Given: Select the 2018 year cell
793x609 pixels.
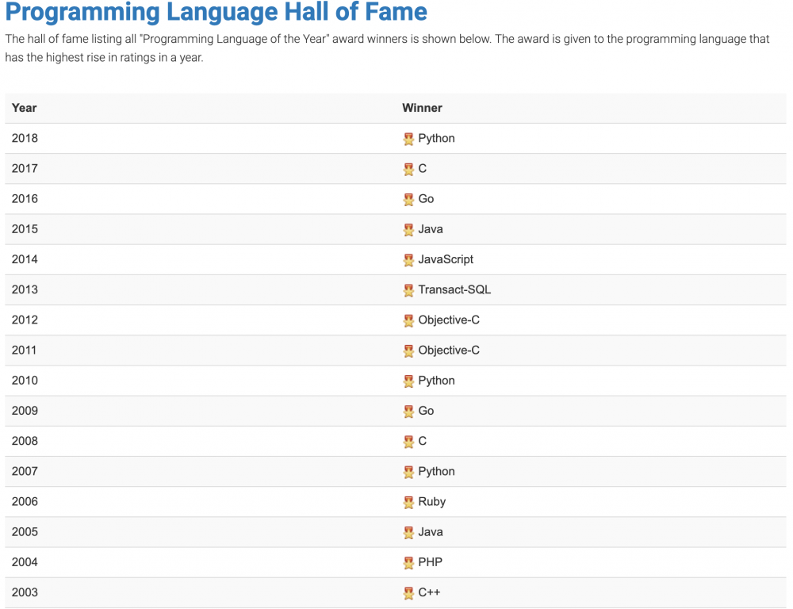Looking at the screenshot, I should coord(25,138).
